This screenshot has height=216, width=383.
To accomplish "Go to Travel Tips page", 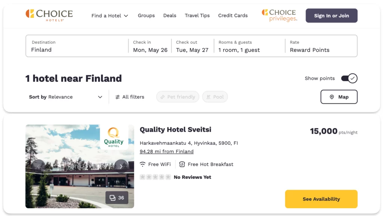I will tap(197, 15).
